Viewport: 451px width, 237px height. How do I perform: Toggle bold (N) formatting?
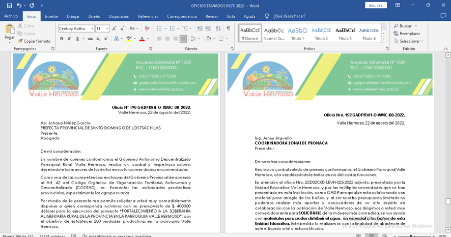coord(61,39)
